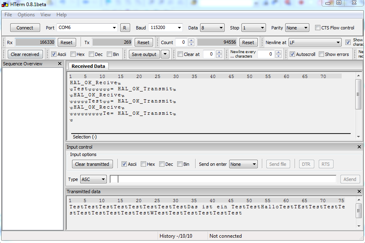Enable CTS Flow control checkbox
Screen dimensions: 365x243
318,28
